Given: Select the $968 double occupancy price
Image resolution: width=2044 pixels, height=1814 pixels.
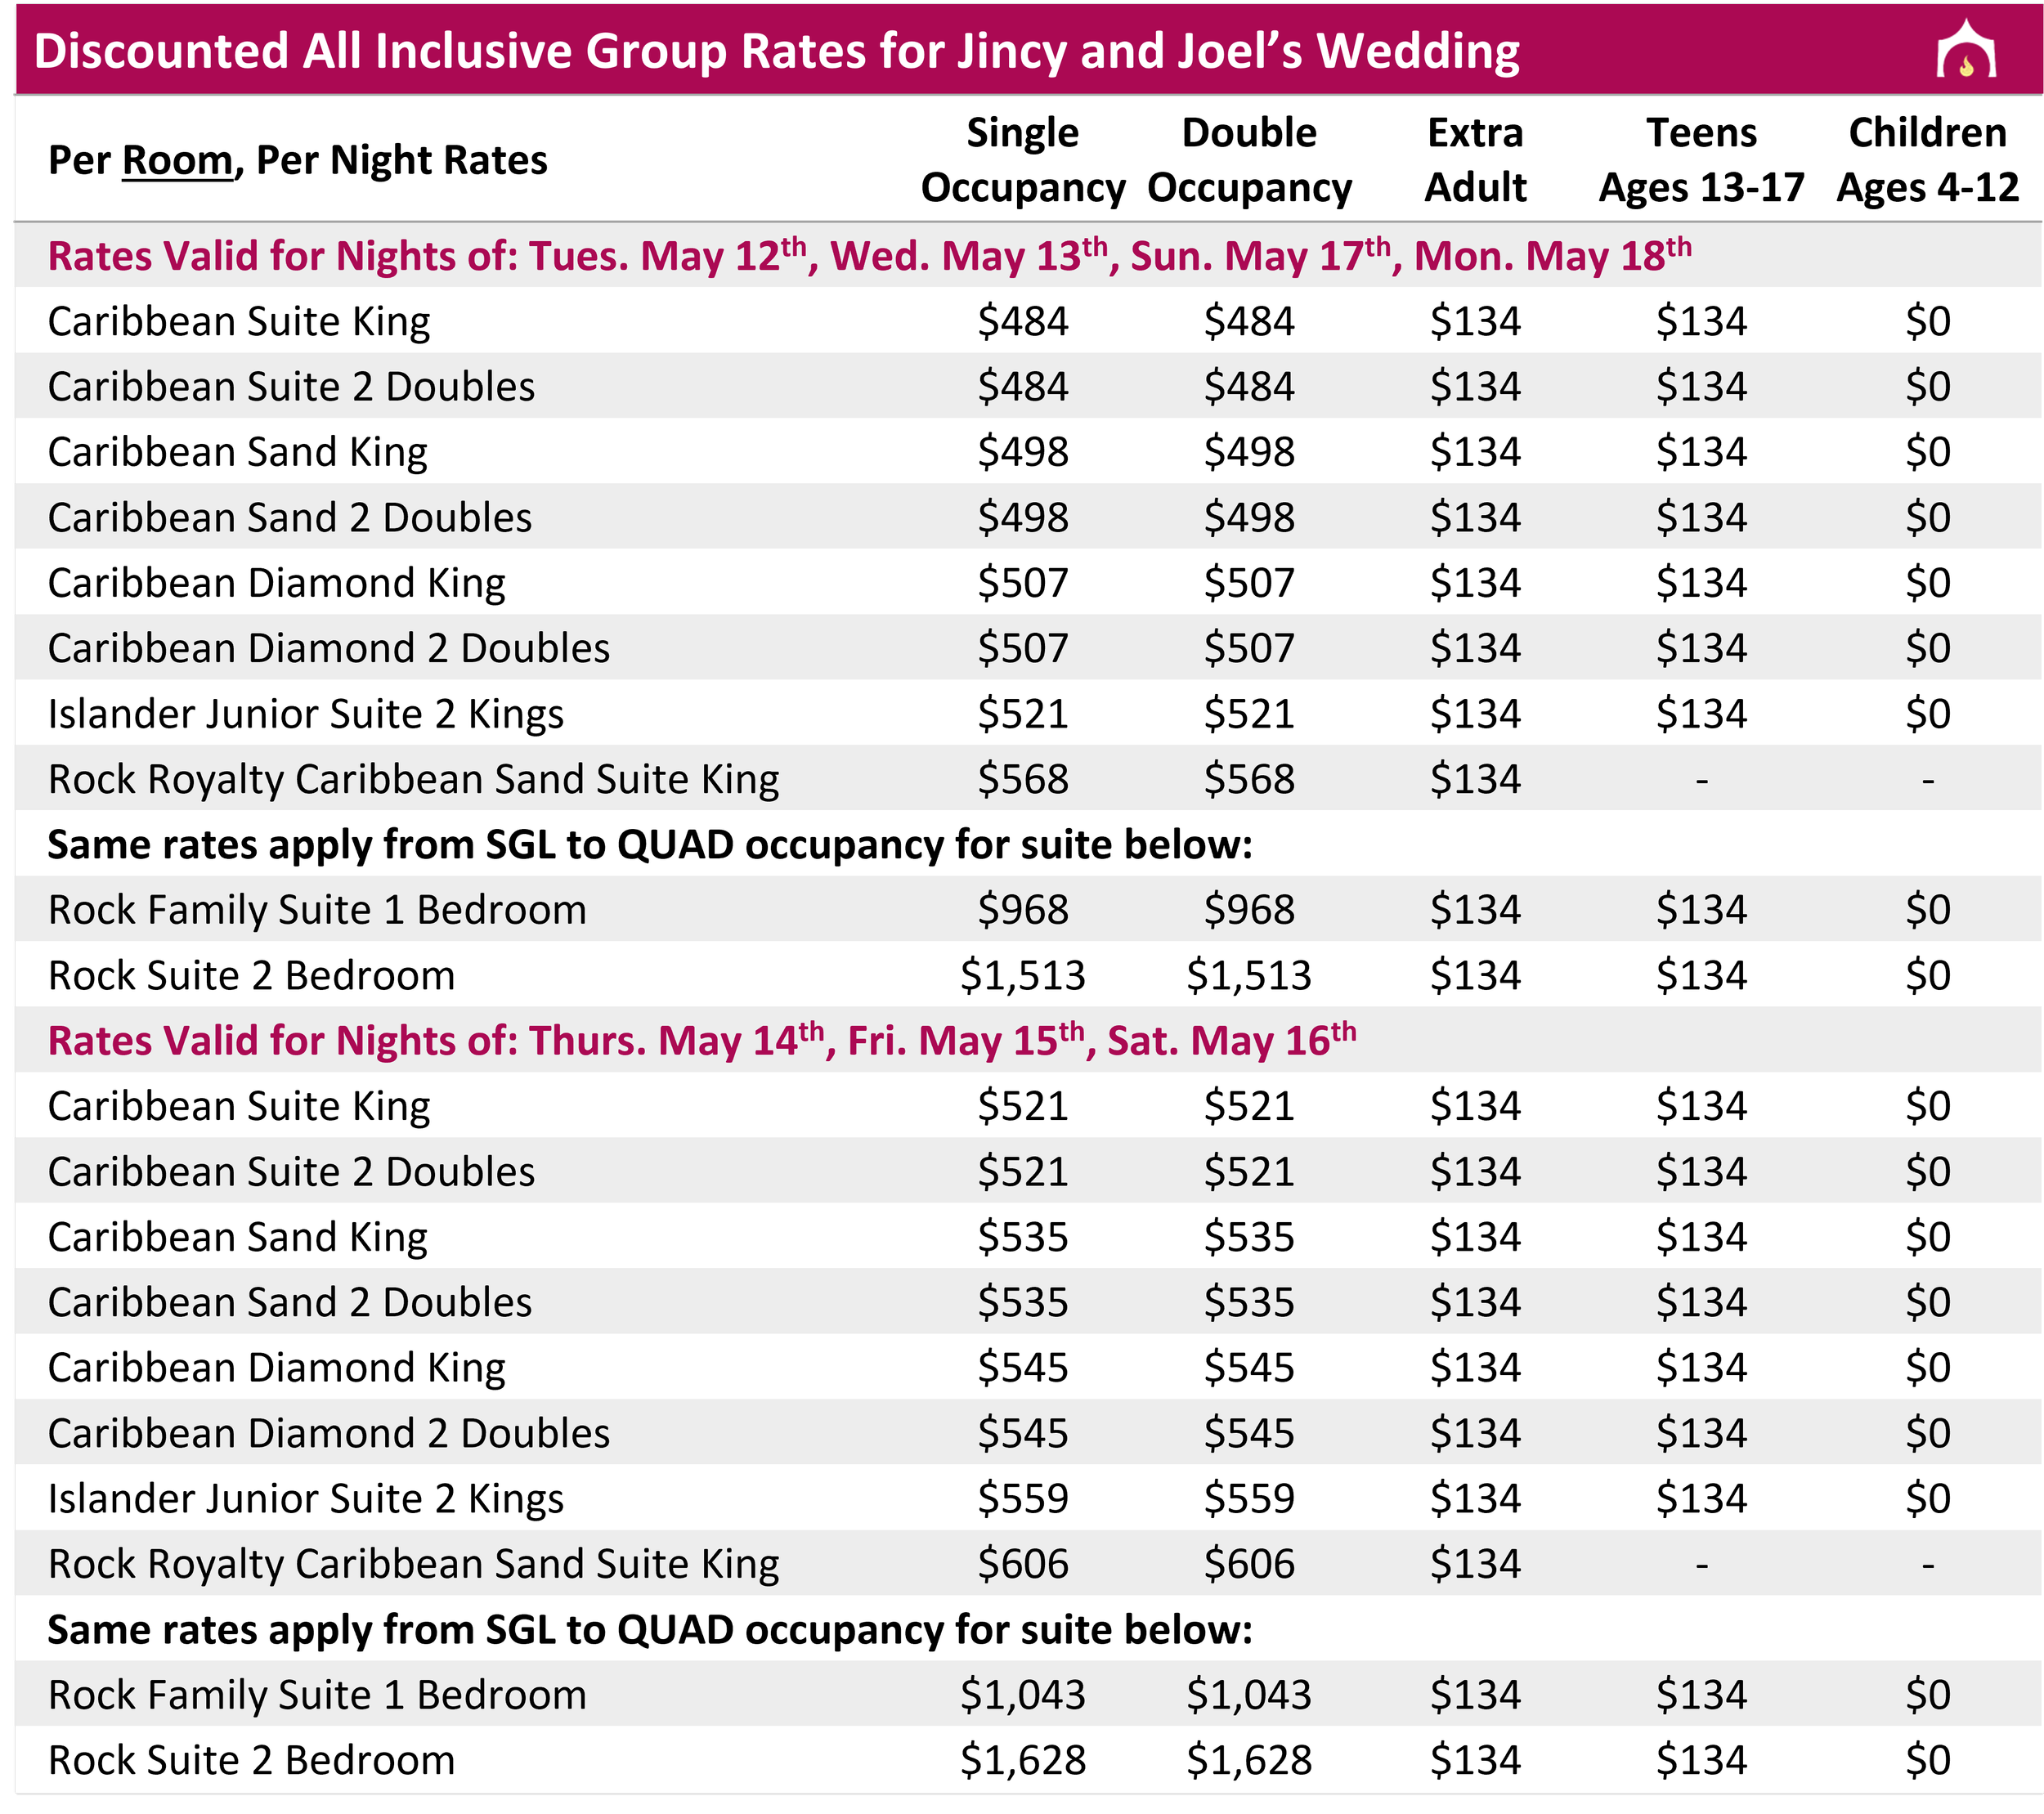Looking at the screenshot, I should click(x=1249, y=910).
